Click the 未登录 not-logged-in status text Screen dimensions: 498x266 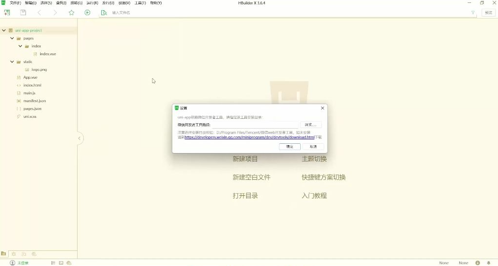(23, 263)
